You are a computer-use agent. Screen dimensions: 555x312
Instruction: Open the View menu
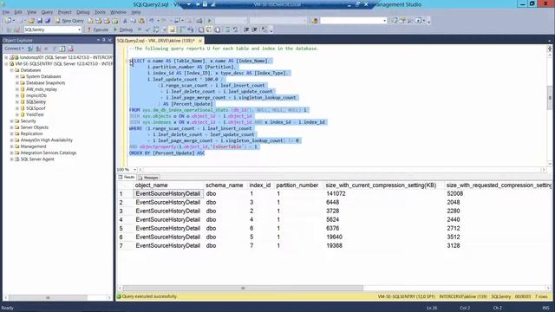tap(31, 12)
